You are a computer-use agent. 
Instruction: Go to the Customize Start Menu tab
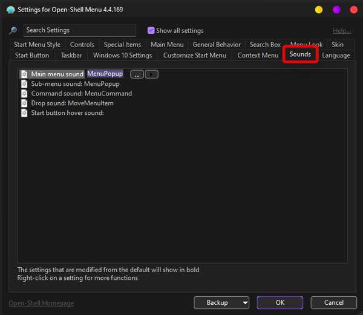click(x=194, y=56)
